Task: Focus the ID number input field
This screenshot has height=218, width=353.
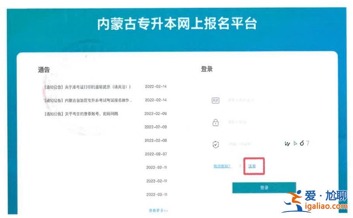Action: [241, 100]
